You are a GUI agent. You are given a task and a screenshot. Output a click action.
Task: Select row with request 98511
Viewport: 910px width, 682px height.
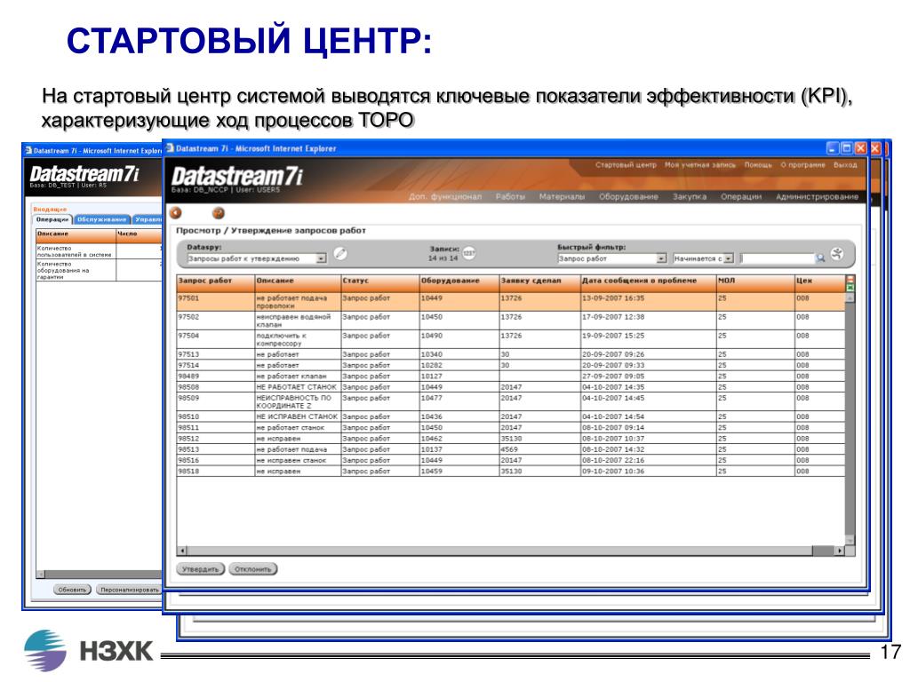[x=511, y=428]
